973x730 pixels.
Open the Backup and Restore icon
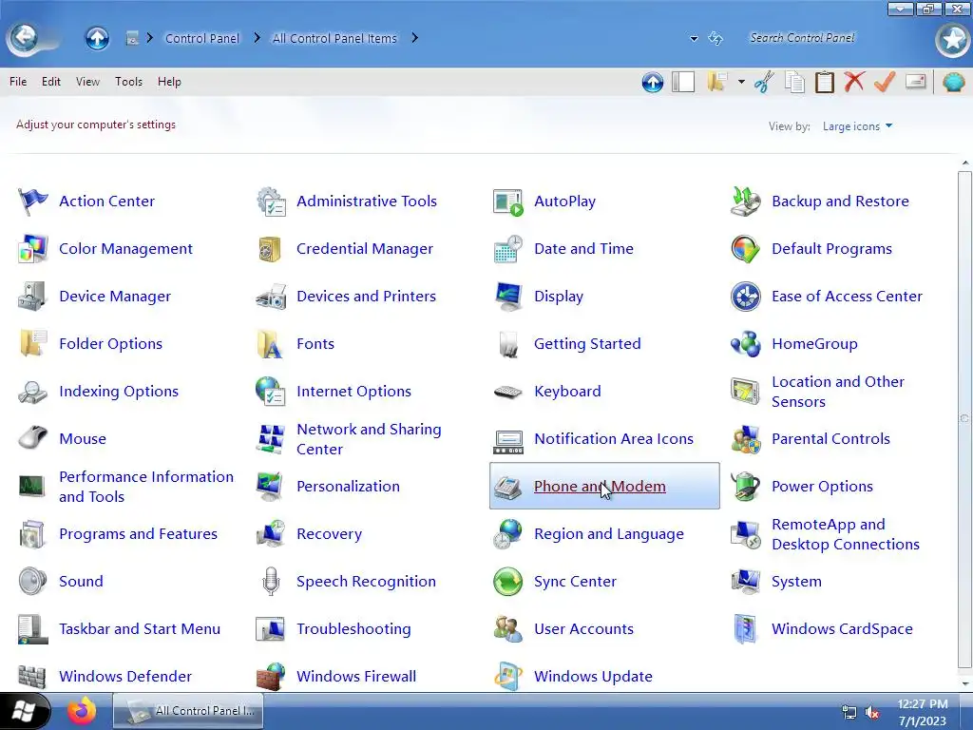[x=745, y=202]
